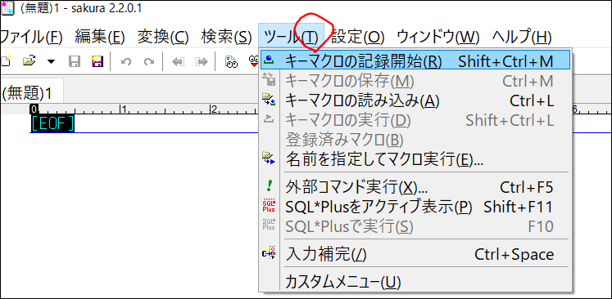Choose 名前を指定してマクロ実行(E)... entry
Viewport: 612px width, 299px height.
pos(415,158)
